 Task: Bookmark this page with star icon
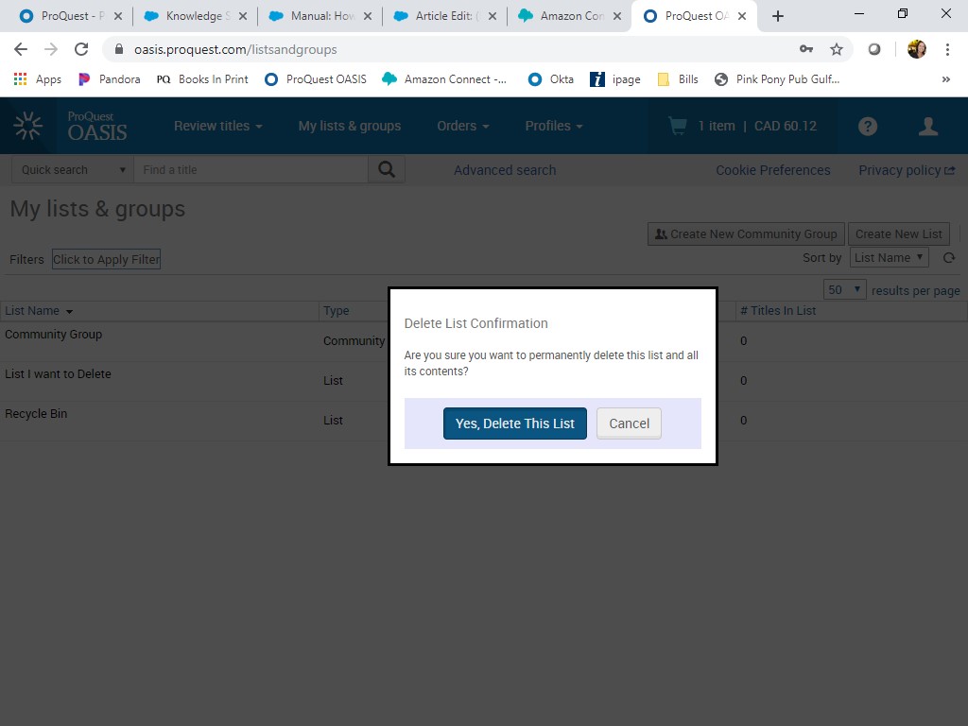(836, 49)
